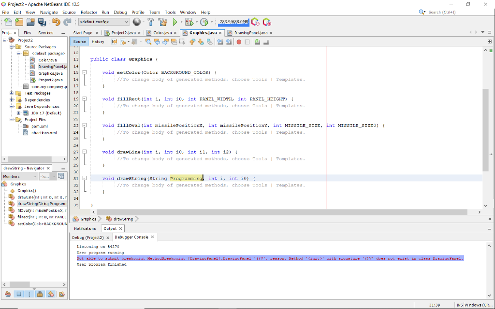Click the Find Selection magnifier icon
The image size is (495, 309).
148,42
